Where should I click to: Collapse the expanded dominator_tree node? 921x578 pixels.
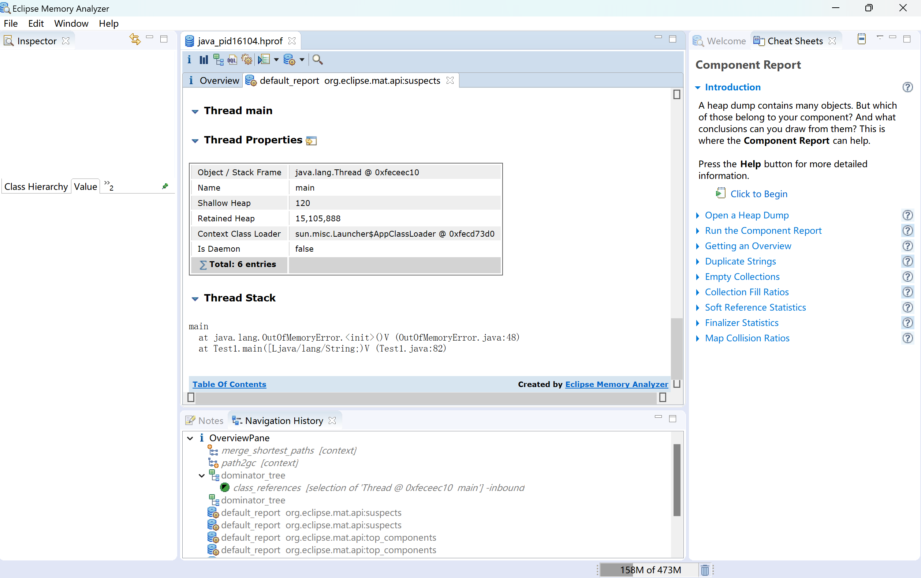202,476
